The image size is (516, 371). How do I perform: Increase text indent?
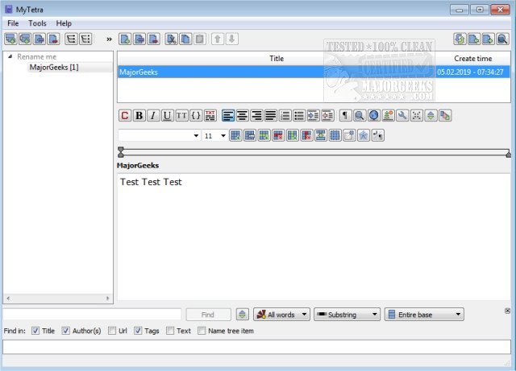point(314,115)
